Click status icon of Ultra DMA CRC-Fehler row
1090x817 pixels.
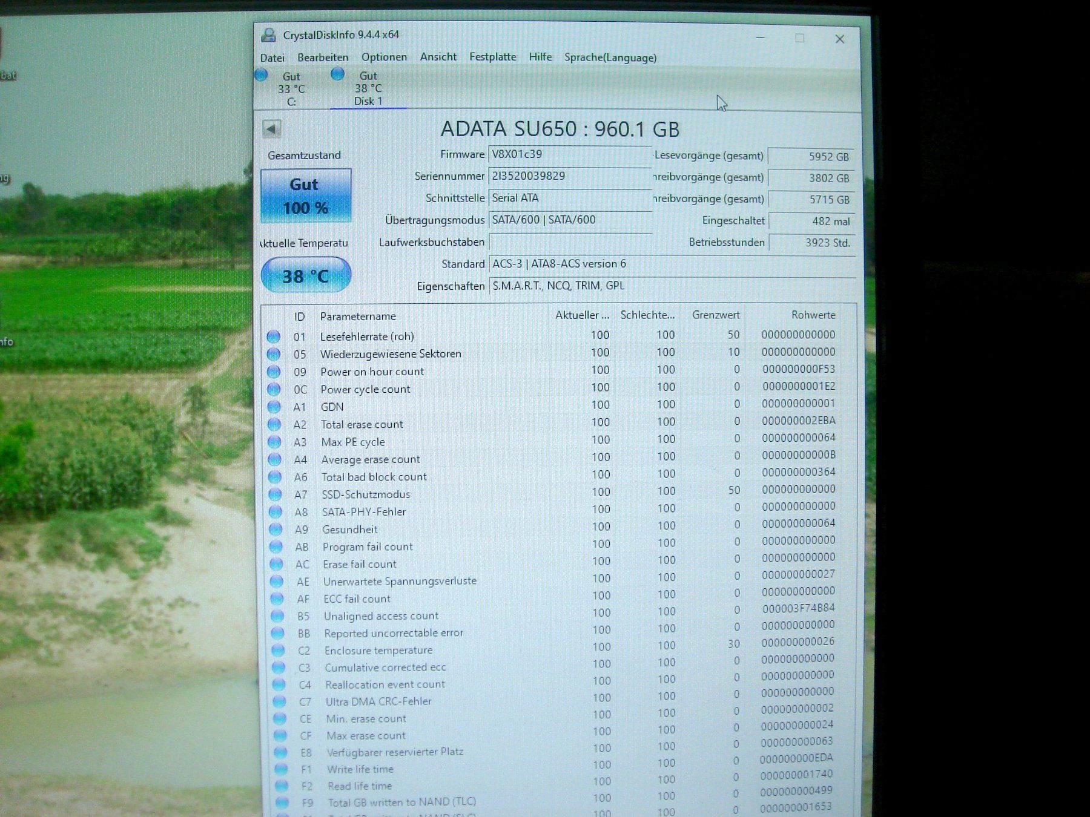(279, 702)
